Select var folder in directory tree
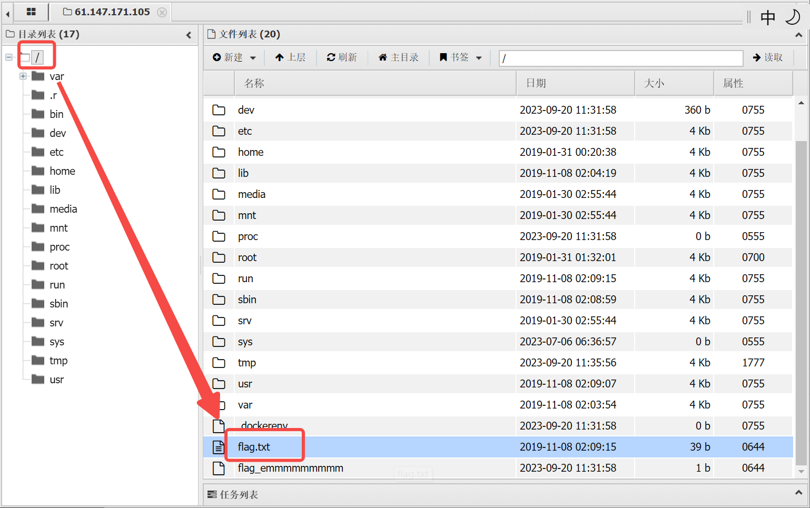Screen dimensions: 810x508 pyautogui.click(x=57, y=76)
